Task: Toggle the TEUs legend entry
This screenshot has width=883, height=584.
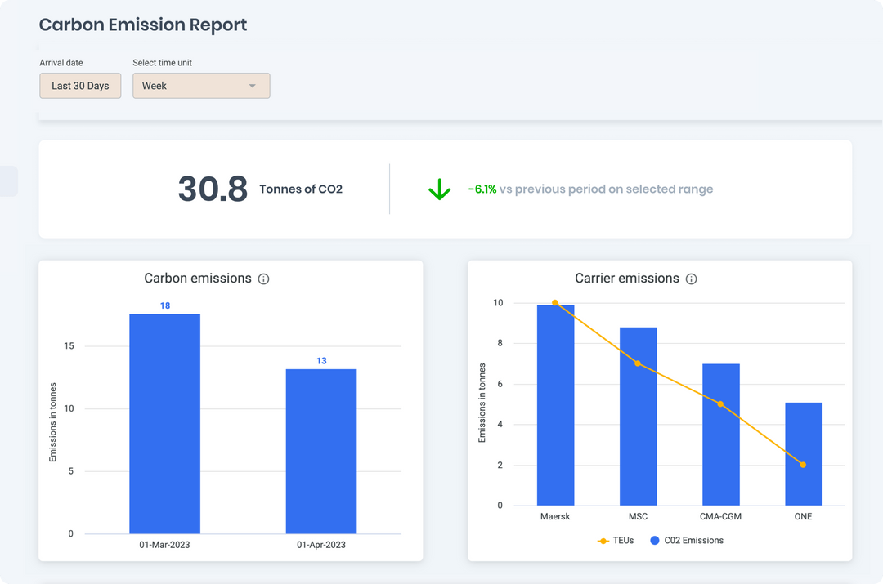Action: (x=616, y=541)
